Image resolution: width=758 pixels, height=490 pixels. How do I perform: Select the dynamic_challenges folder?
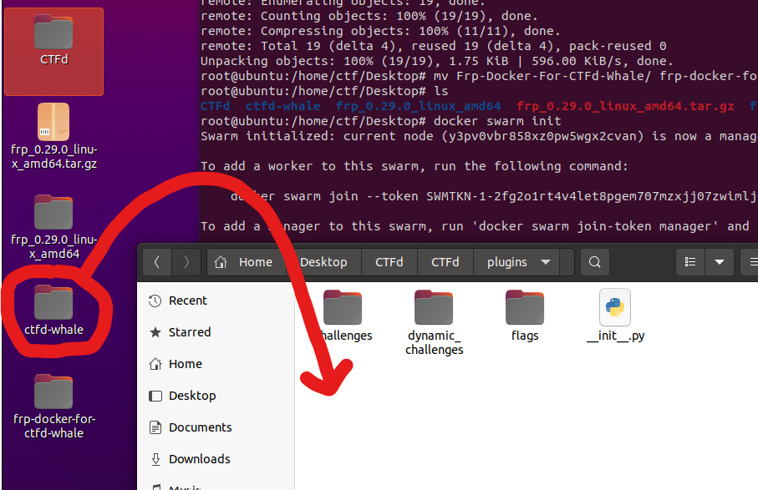click(434, 322)
